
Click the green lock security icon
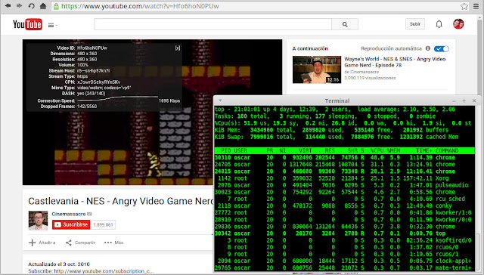tap(56, 6)
